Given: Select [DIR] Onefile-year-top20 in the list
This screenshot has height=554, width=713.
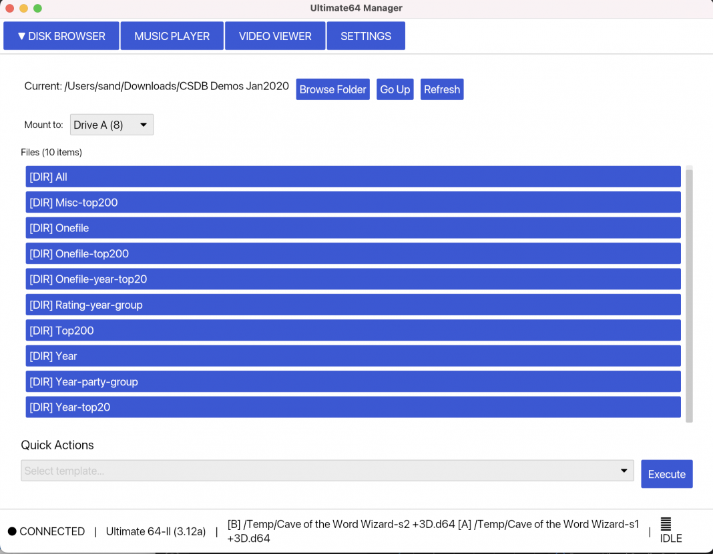Looking at the screenshot, I should click(x=353, y=279).
